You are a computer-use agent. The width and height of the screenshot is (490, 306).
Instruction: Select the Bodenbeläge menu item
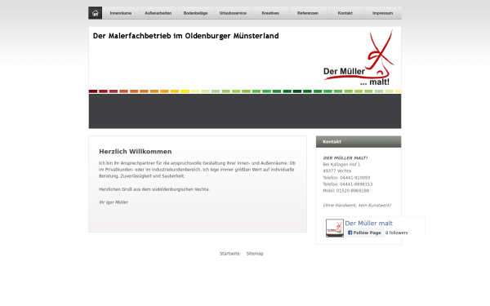[x=196, y=13]
